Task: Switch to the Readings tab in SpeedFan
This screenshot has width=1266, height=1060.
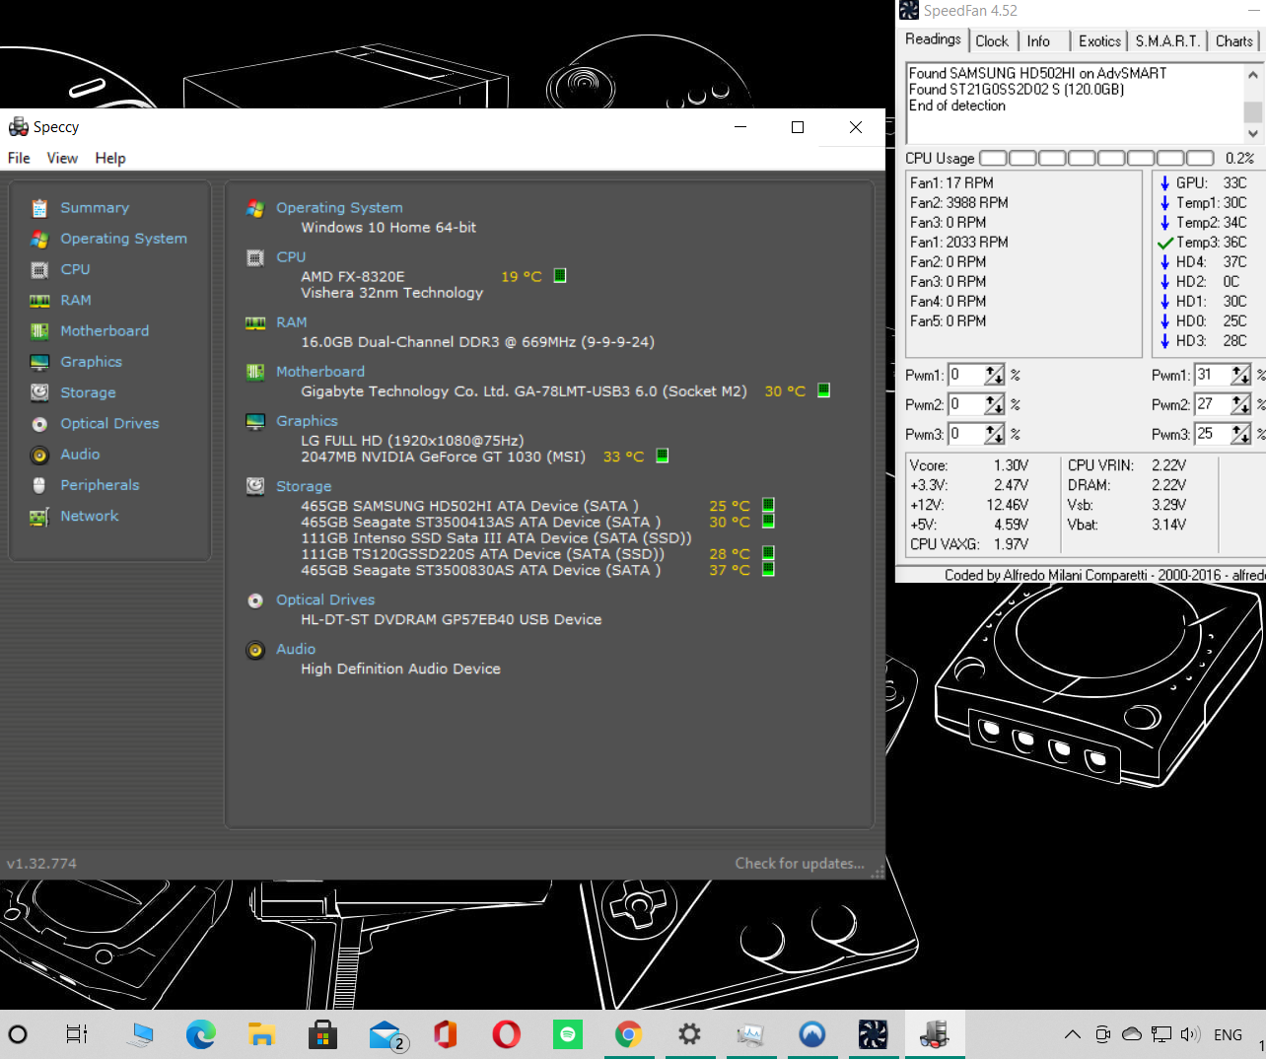Action: click(x=933, y=39)
